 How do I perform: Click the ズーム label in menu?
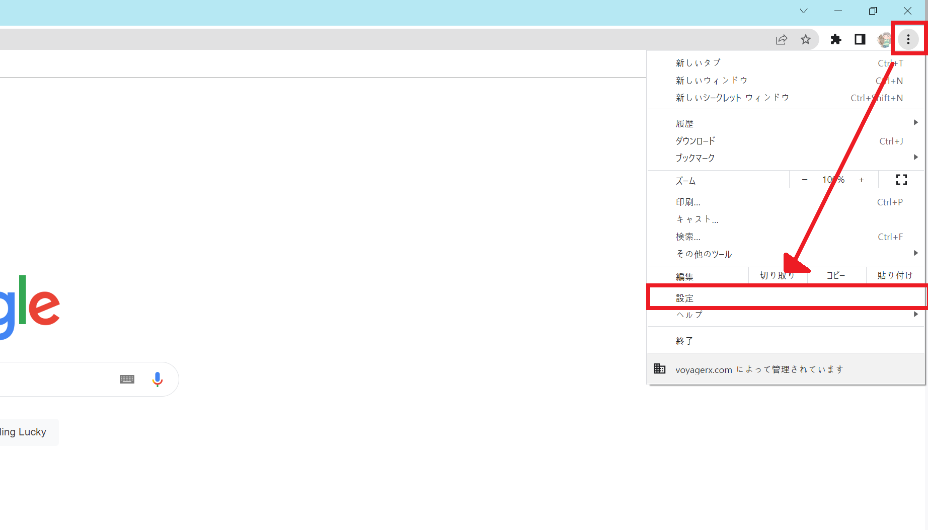point(685,181)
